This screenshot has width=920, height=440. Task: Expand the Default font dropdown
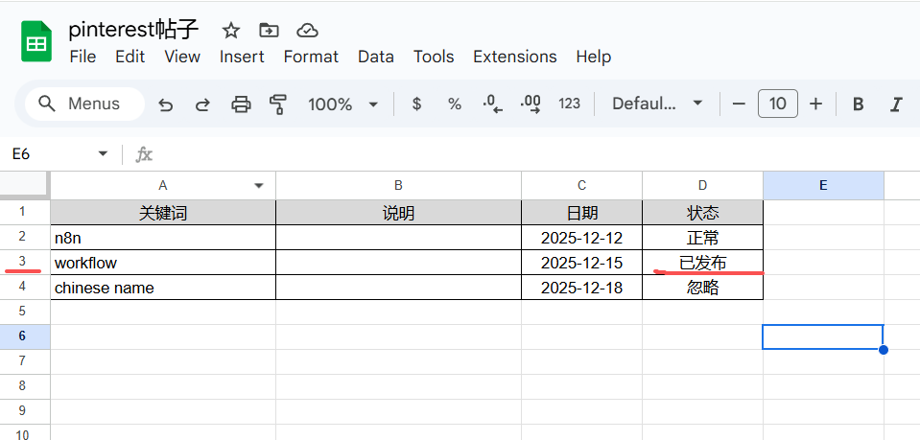658,104
